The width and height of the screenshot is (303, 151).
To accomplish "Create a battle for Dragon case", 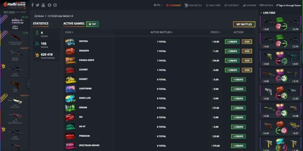I will point(232,51).
